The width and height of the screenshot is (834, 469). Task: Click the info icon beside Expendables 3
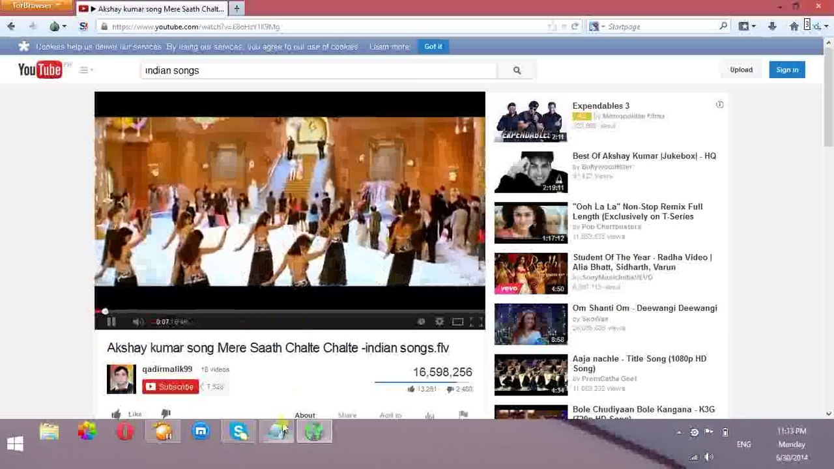719,104
